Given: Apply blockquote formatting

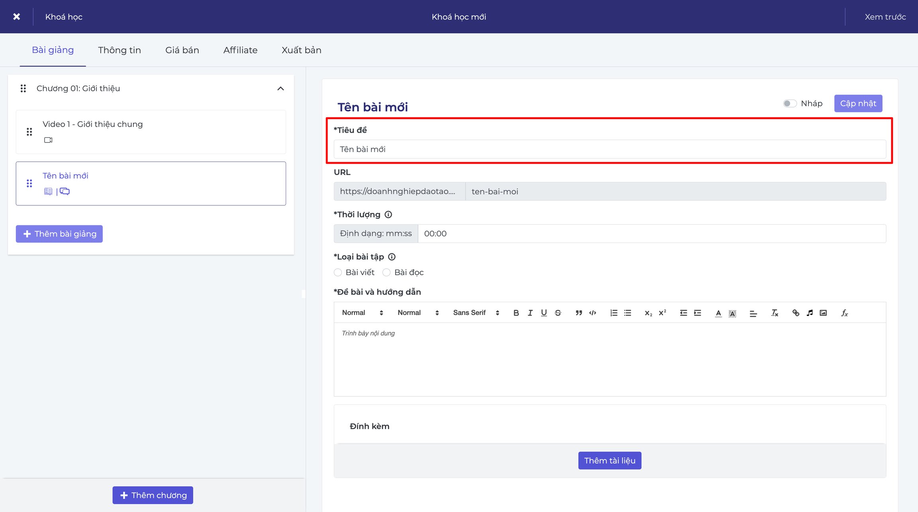Looking at the screenshot, I should [579, 313].
